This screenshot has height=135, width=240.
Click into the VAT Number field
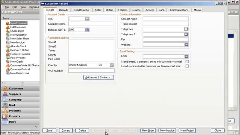tap(91, 70)
